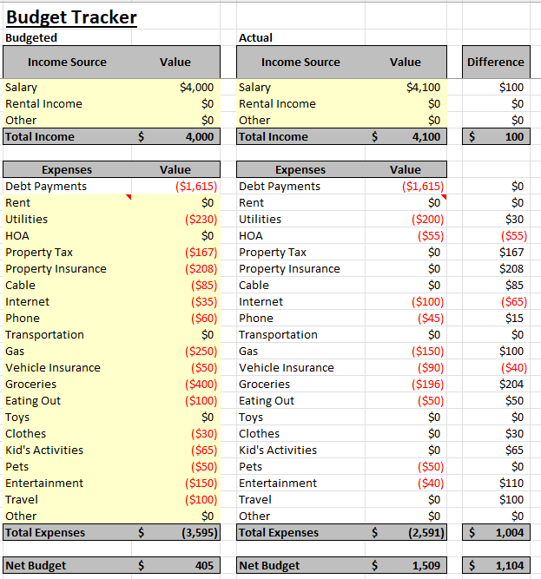Select Kid's Activities difference $65 cell

pos(514,451)
